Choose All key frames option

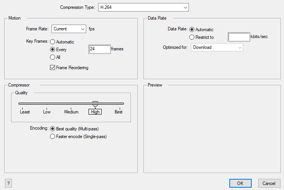pyautogui.click(x=53, y=57)
